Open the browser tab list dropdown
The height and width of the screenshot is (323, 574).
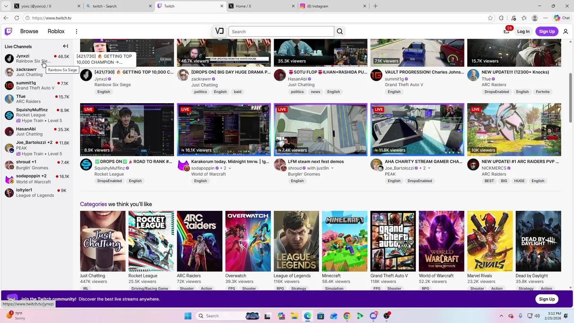[6, 6]
